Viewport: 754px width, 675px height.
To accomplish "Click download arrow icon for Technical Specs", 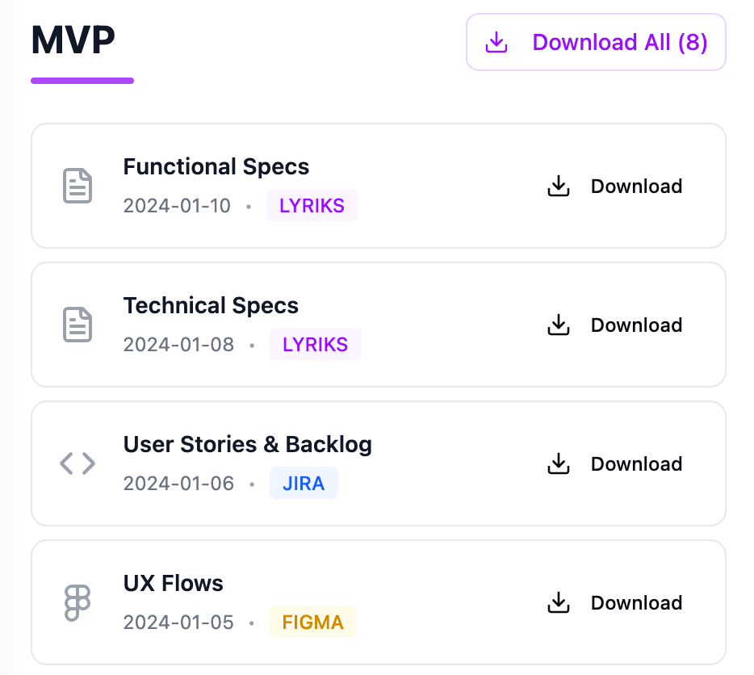I will click(x=559, y=325).
